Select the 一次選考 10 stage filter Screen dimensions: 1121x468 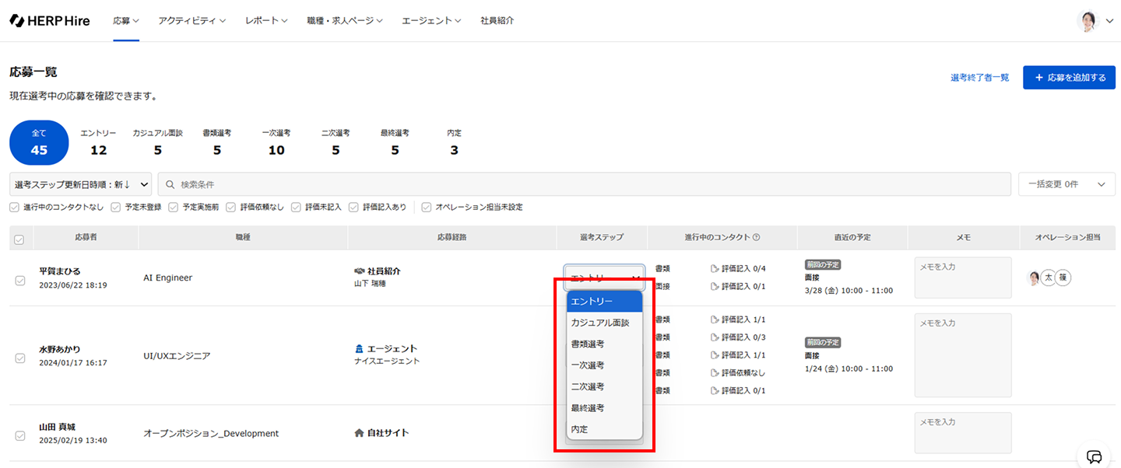[276, 143]
